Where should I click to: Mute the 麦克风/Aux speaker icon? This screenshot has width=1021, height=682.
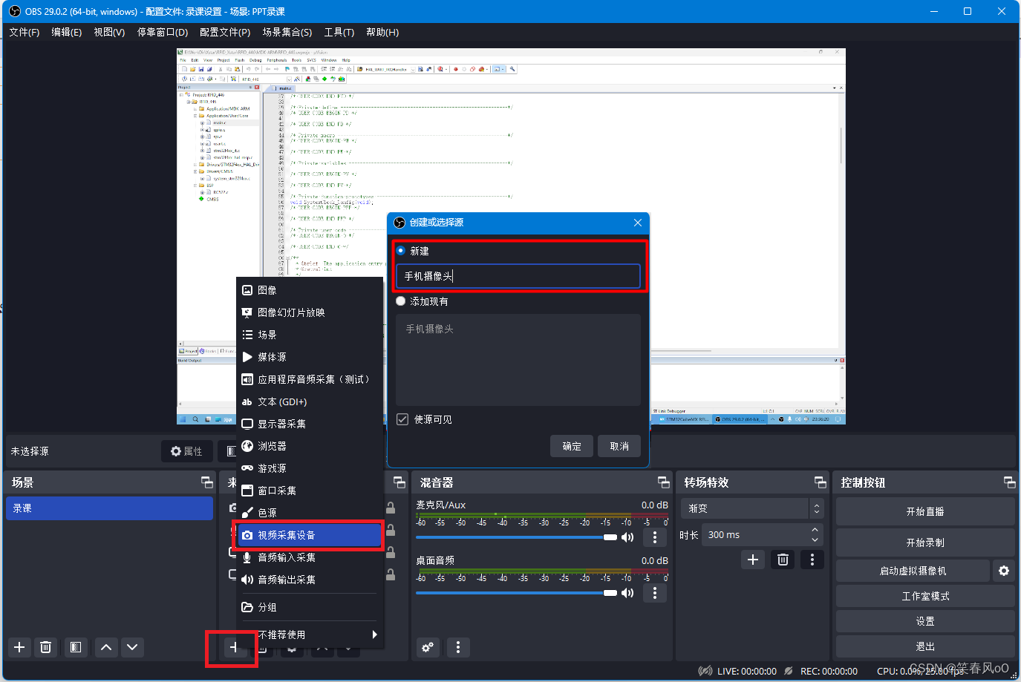click(x=627, y=537)
